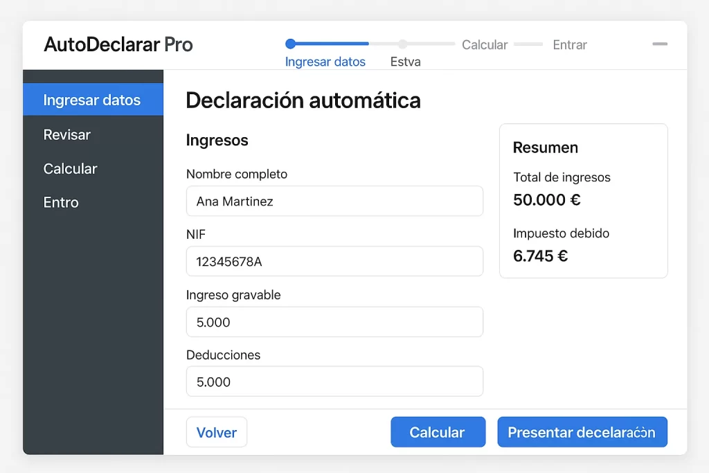Click the Impuesto debido label

pos(561,233)
